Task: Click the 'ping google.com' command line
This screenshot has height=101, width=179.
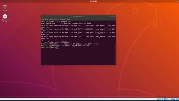Action: coord(56,22)
